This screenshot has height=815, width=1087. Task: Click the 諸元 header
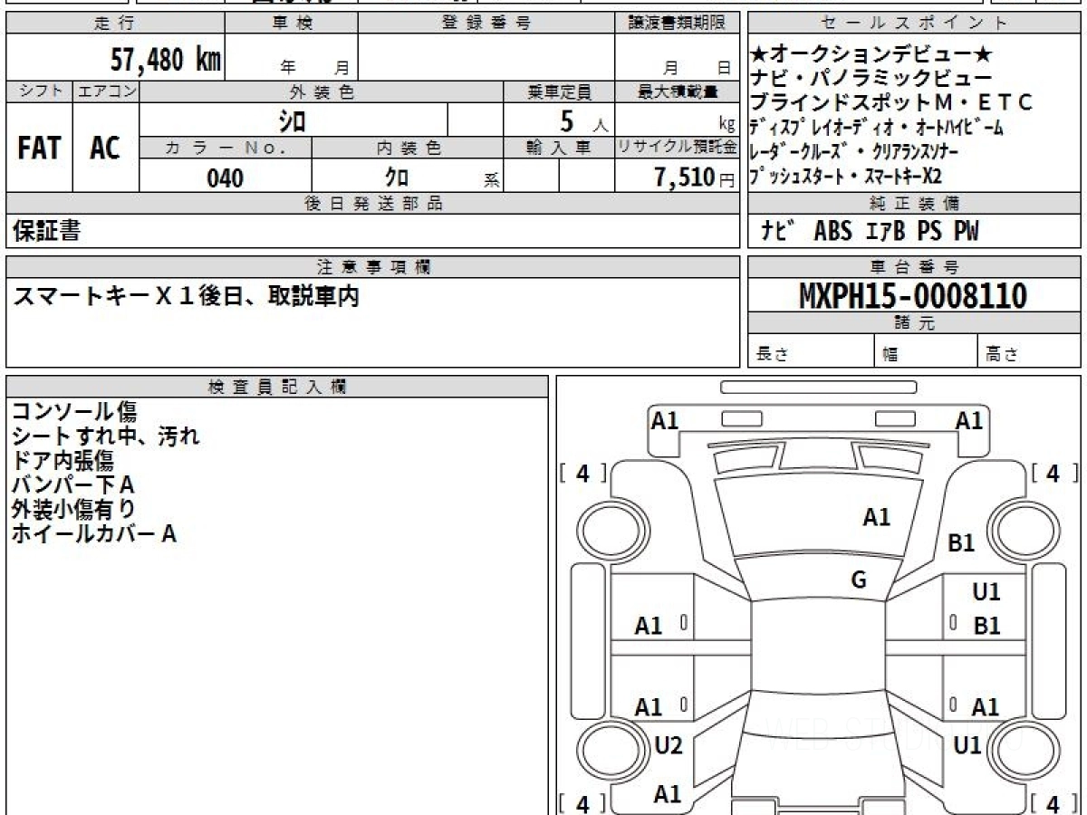tap(915, 323)
